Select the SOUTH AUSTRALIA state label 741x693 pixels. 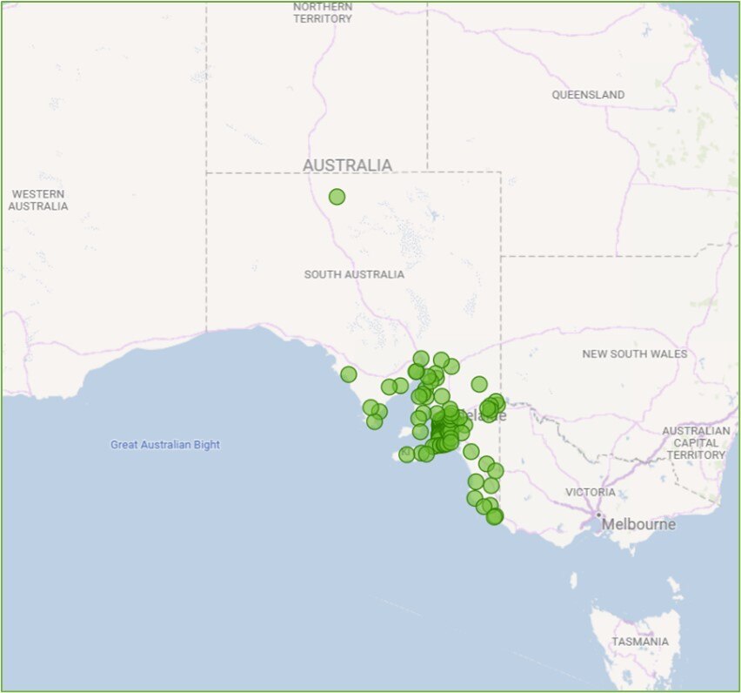[354, 274]
